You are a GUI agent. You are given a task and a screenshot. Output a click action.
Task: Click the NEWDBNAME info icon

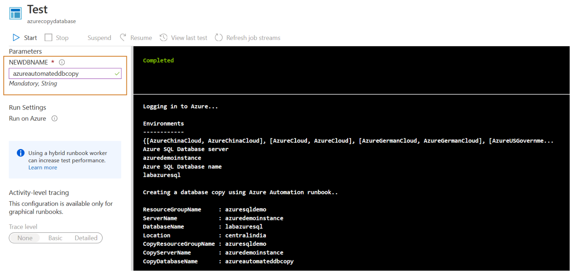point(62,62)
